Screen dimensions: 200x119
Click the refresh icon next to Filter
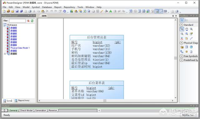[x=32, y=21]
